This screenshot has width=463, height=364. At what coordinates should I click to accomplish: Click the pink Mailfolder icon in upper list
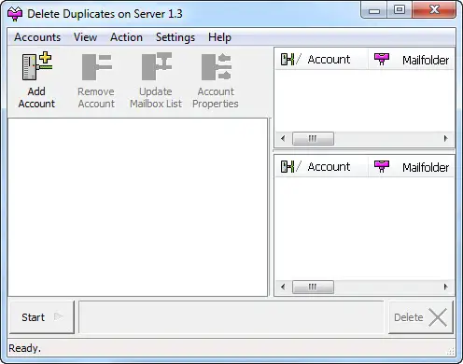point(382,59)
